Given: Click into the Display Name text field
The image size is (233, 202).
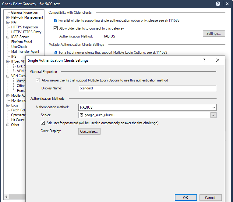Looking at the screenshot, I should [x=147, y=88].
